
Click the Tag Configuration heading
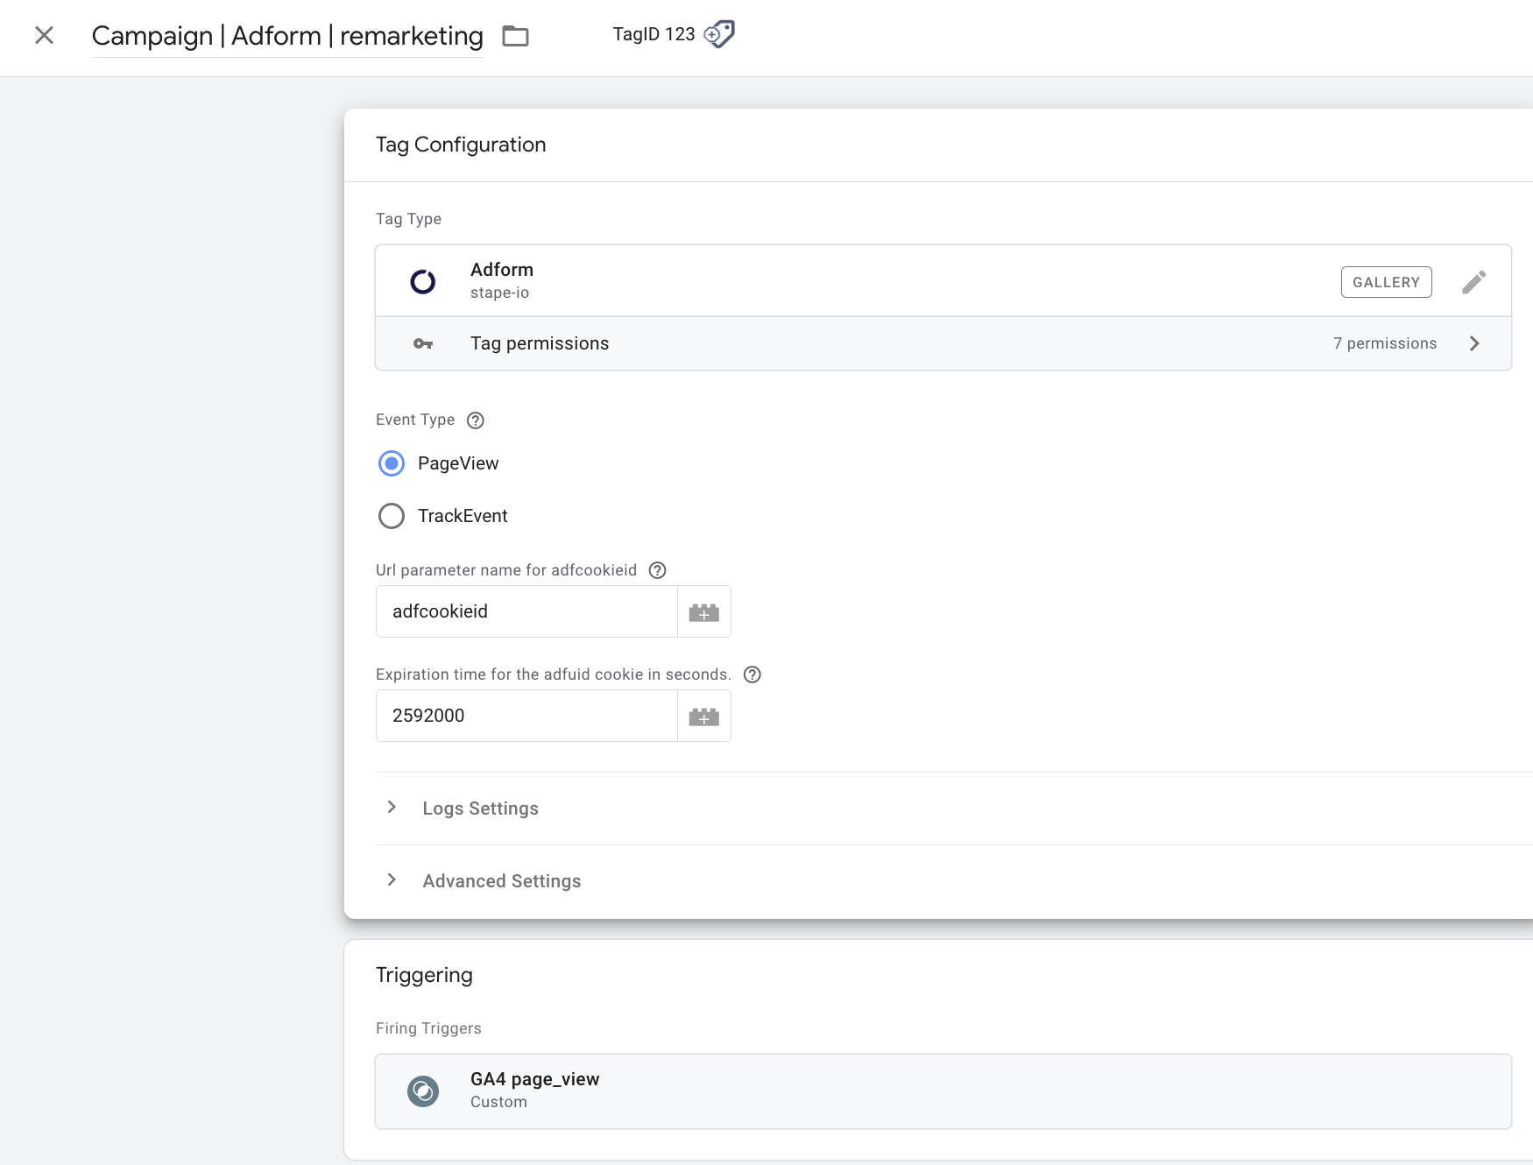click(461, 145)
